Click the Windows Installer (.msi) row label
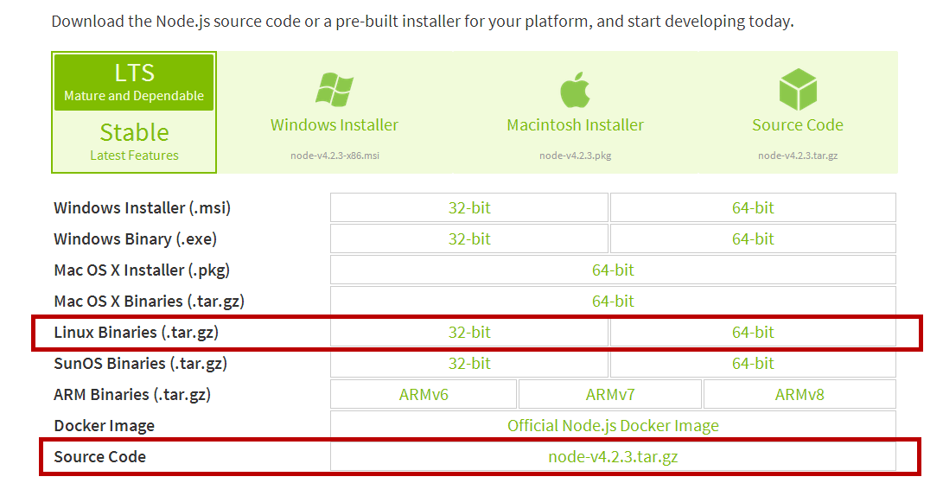The width and height of the screenshot is (943, 483). pyautogui.click(x=142, y=207)
